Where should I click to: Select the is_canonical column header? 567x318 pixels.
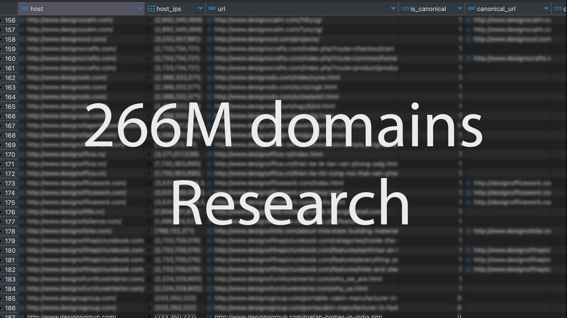pos(431,9)
